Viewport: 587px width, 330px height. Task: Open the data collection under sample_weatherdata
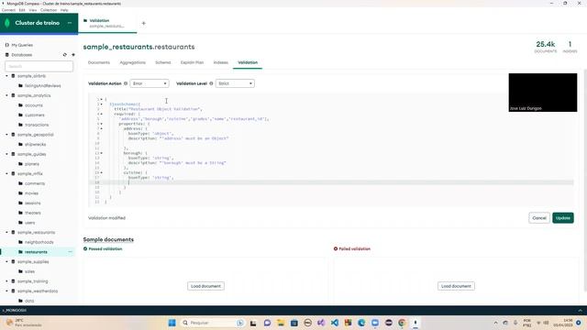coord(29,301)
